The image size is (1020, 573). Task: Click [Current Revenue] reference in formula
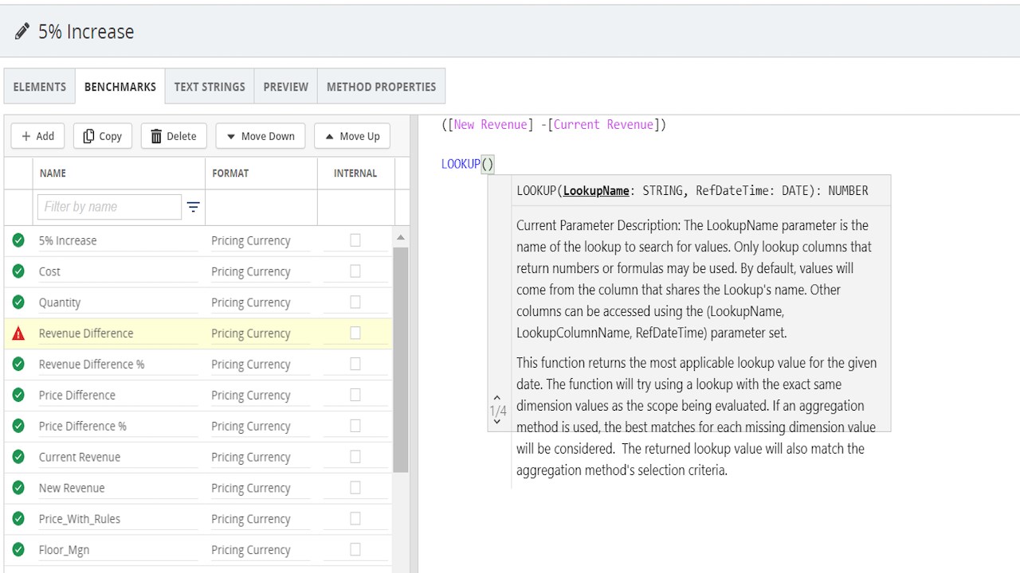click(603, 125)
